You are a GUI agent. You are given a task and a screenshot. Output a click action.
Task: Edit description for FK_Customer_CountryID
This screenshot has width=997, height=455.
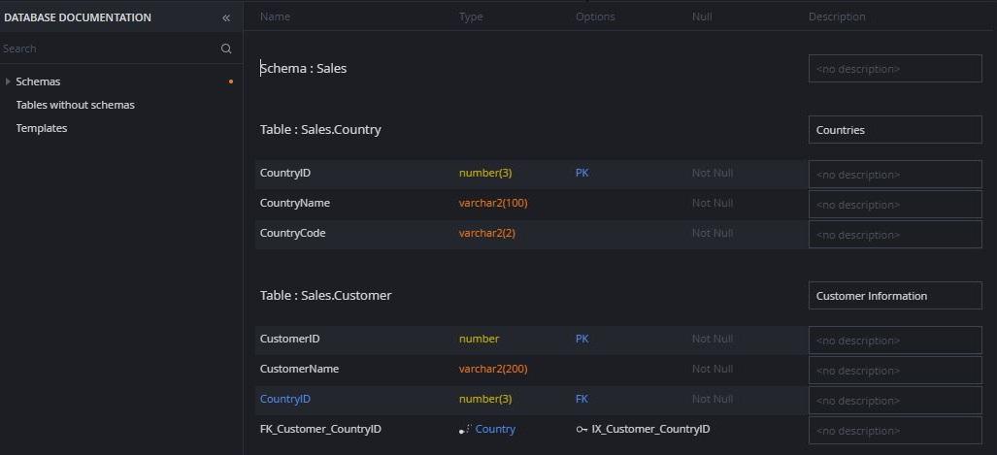895,430
